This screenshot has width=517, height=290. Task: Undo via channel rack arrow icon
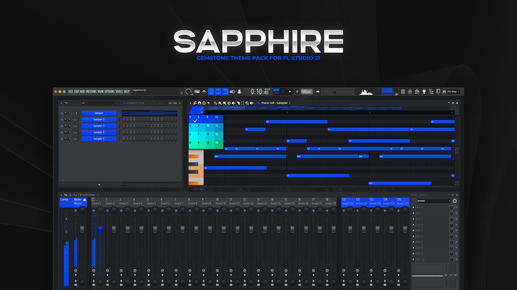click(66, 103)
